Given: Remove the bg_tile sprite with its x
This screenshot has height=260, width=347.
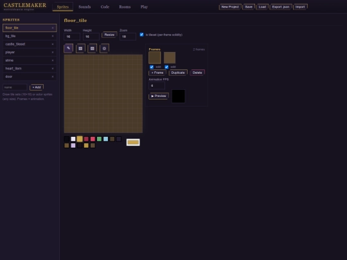Looking at the screenshot, I should [x=53, y=36].
